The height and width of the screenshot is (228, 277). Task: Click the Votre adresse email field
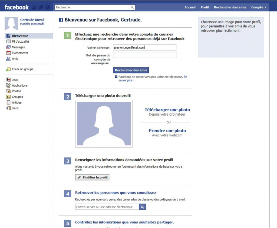coord(145,47)
